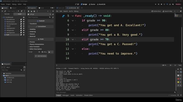Toggle visibility of Conditionals root node
183x102 pixels.
pos(24,17)
